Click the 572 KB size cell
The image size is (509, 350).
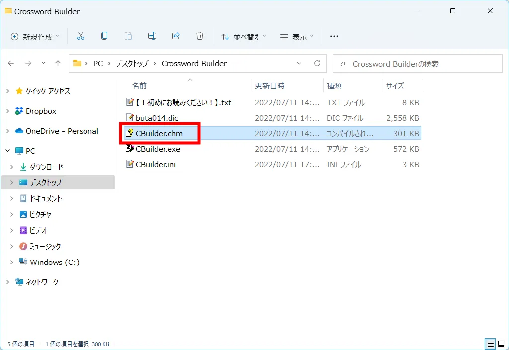pyautogui.click(x=406, y=149)
